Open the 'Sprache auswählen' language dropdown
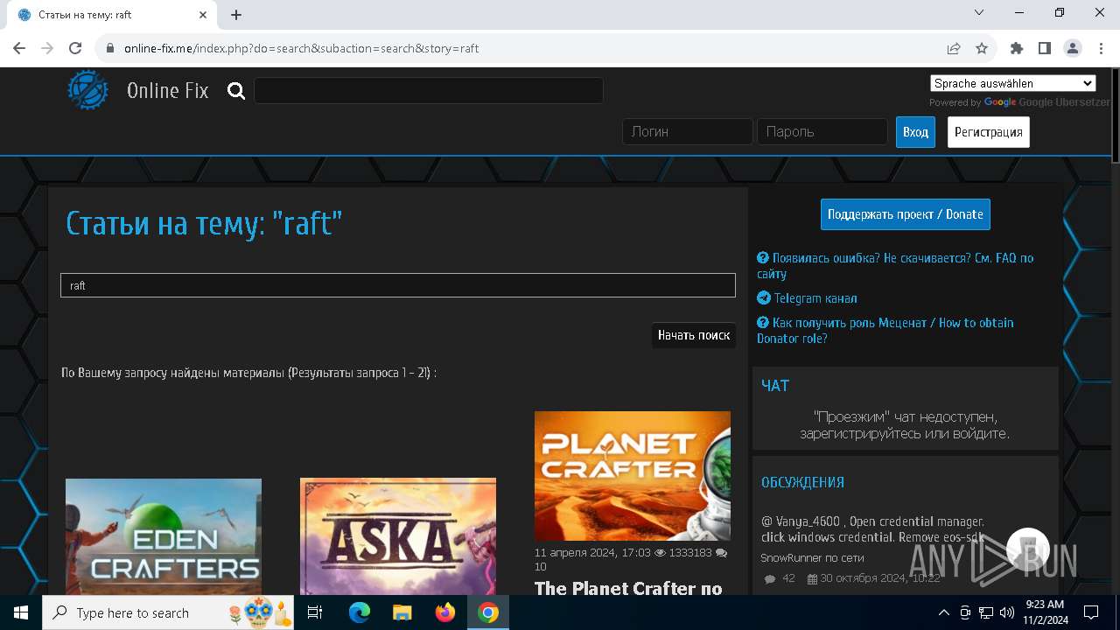The image size is (1120, 630). click(x=1013, y=83)
